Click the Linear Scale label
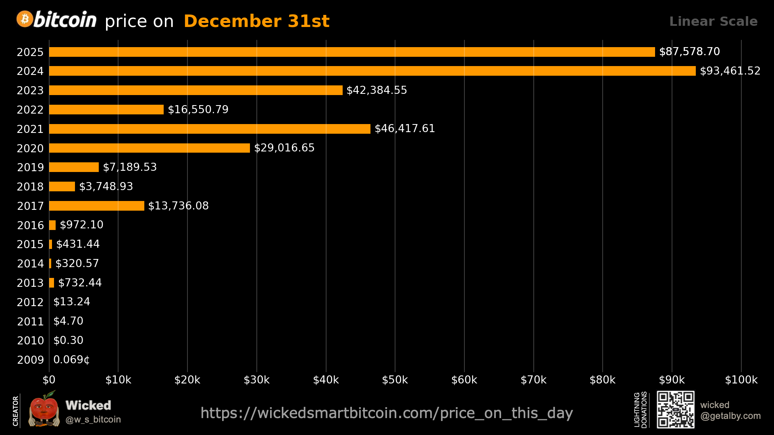 click(x=713, y=21)
